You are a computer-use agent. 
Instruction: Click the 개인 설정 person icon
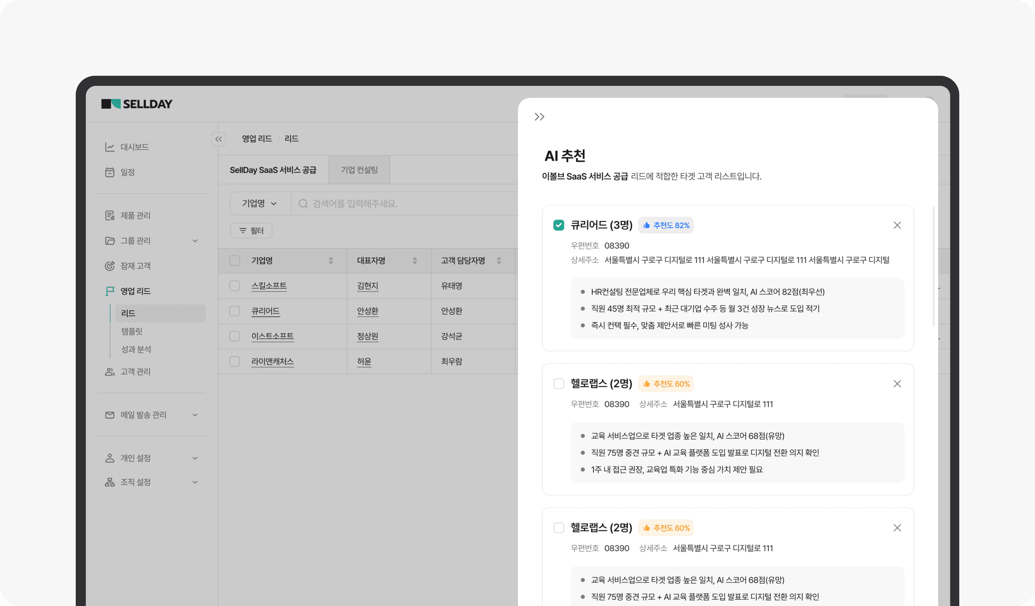tap(110, 458)
